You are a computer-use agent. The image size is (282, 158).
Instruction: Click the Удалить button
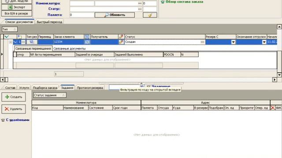pos(14,109)
